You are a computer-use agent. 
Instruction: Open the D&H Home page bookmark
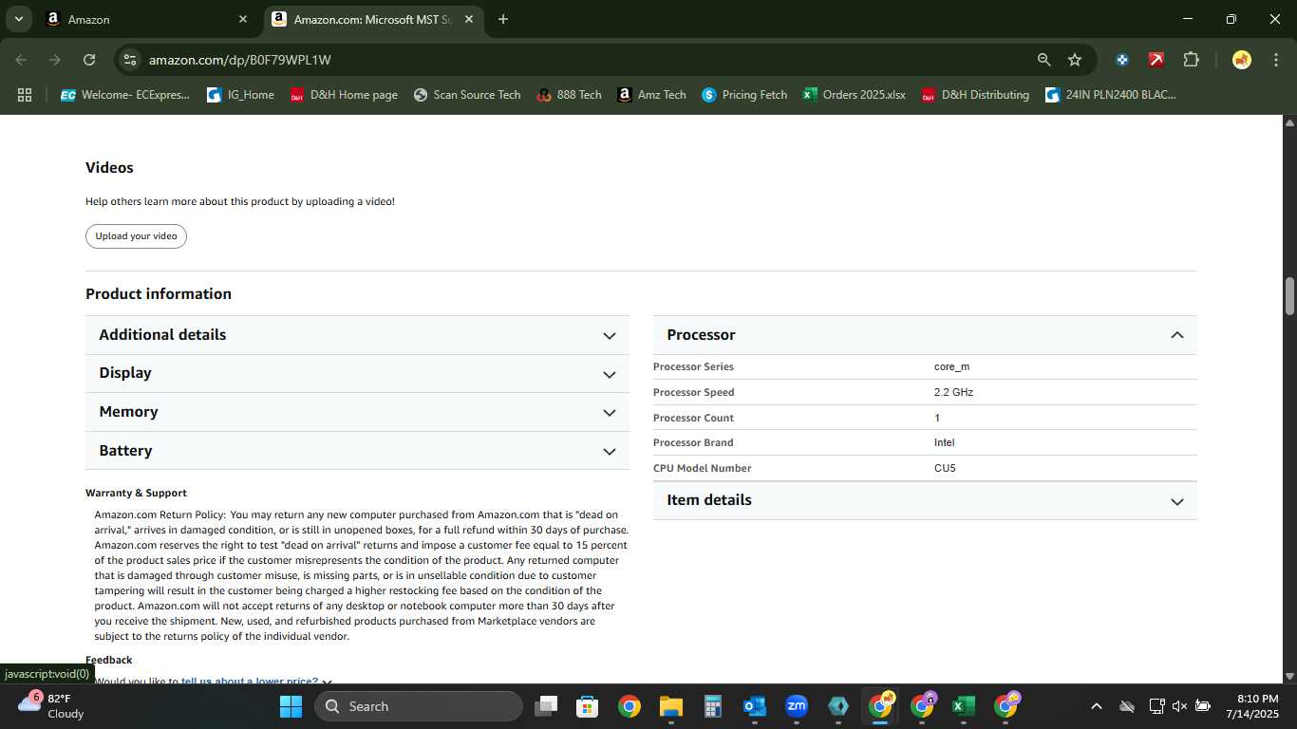pyautogui.click(x=344, y=95)
